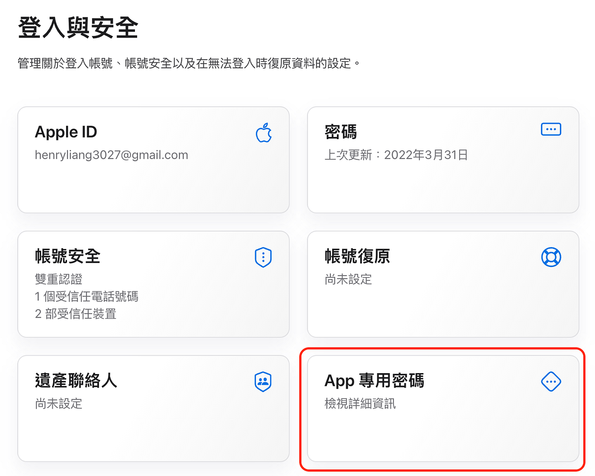Click the email henryliang3027@gmail.com
This screenshot has height=476, width=595.
(111, 155)
